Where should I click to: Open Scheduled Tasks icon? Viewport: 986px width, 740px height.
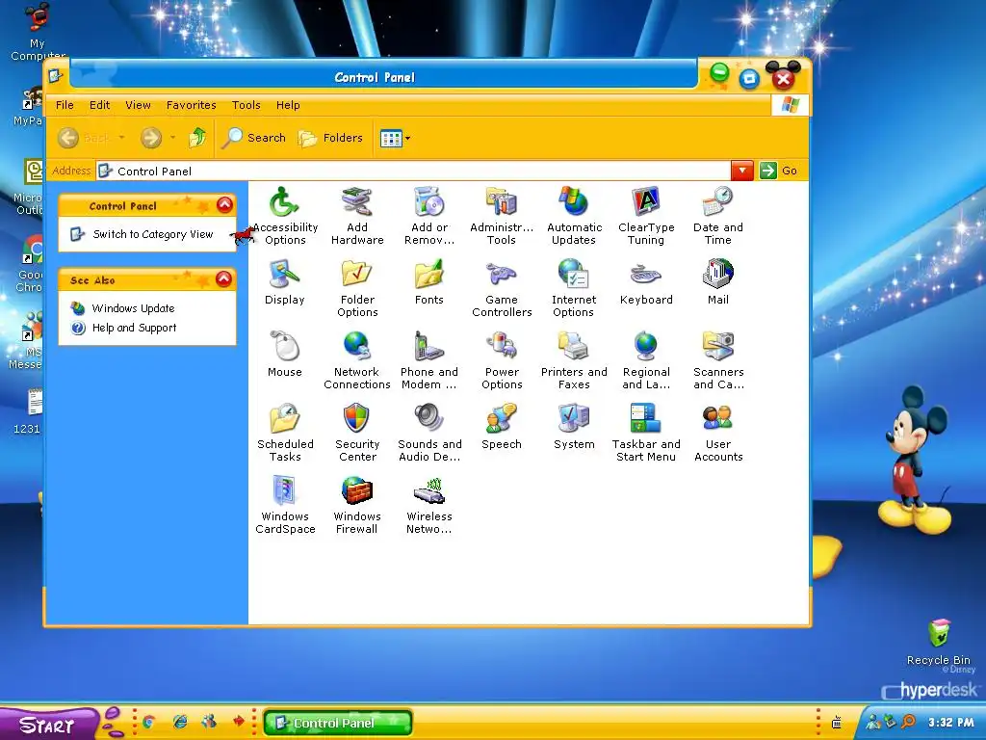pyautogui.click(x=285, y=433)
